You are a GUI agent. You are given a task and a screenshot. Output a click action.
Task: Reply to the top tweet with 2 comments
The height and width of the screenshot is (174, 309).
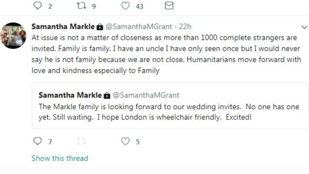(38, 6)
